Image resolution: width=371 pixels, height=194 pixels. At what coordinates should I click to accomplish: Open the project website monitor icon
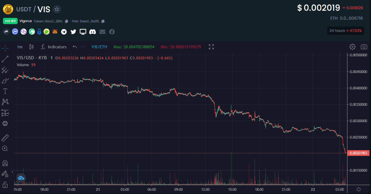[83, 32]
